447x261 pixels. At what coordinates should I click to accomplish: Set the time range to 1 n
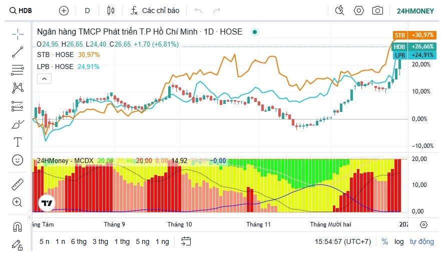60,241
